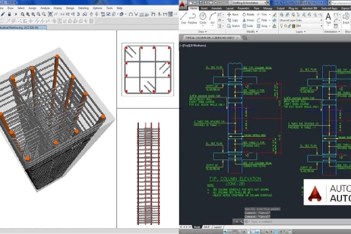Expand the Layers panel
This screenshot has width=351, height=234.
[300, 31]
